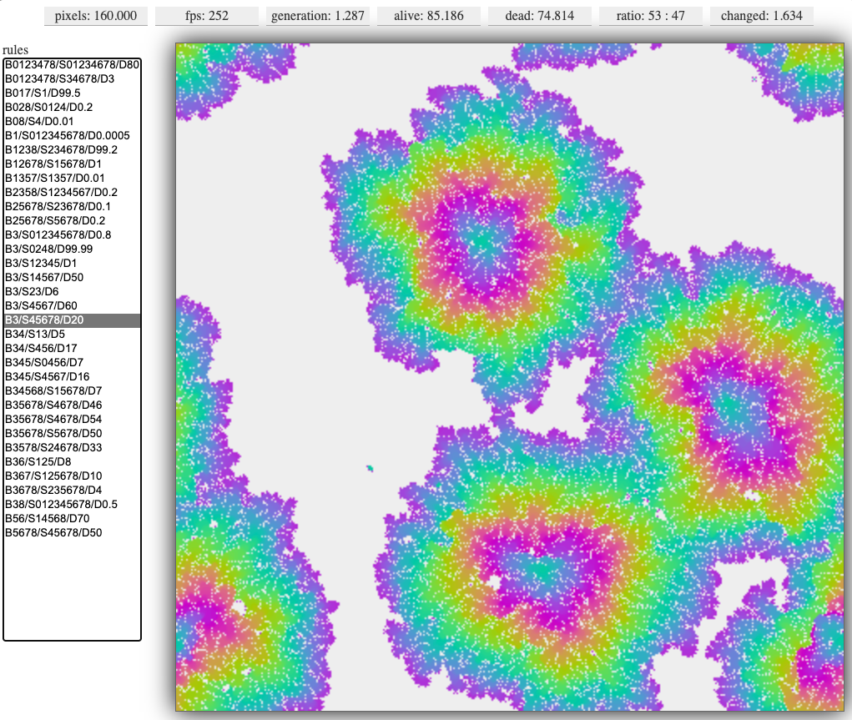Choose rule B2358/S1234567/D0.2

pos(72,192)
